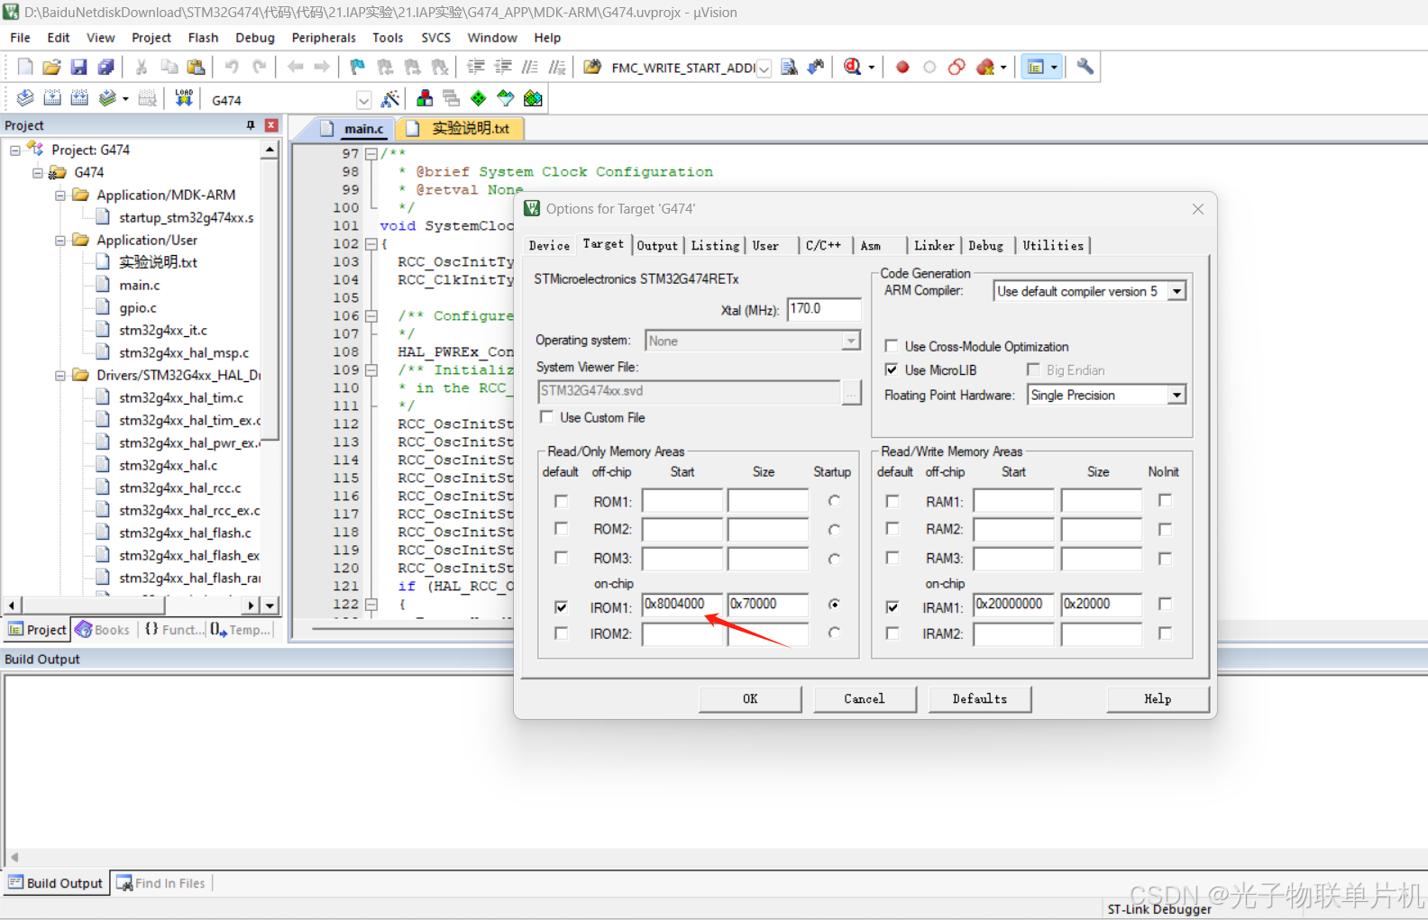Viewport: 1428px width, 920px height.
Task: Open the Floating Point Hardware dropdown
Action: click(x=1176, y=395)
